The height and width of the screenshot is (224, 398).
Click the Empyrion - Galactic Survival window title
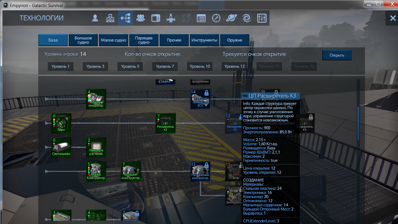point(36,6)
